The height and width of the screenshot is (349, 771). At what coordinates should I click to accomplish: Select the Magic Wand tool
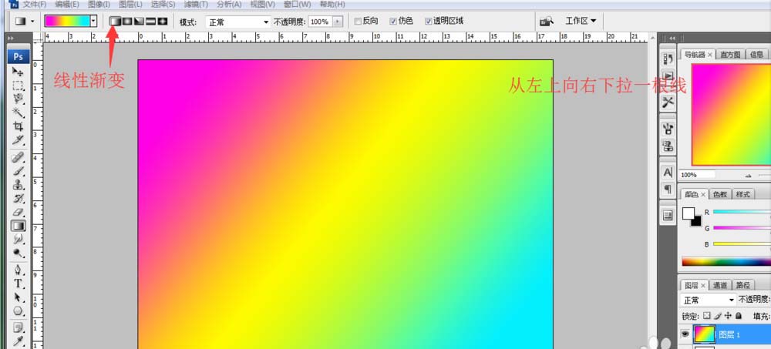click(x=19, y=112)
